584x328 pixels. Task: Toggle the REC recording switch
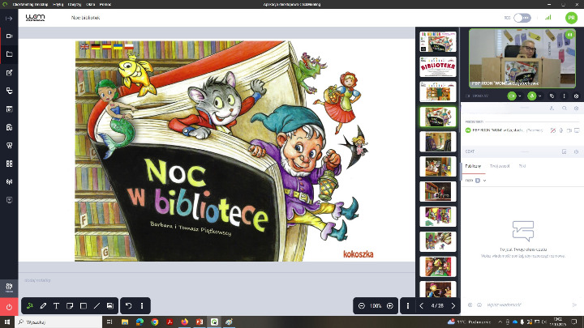point(523,16)
